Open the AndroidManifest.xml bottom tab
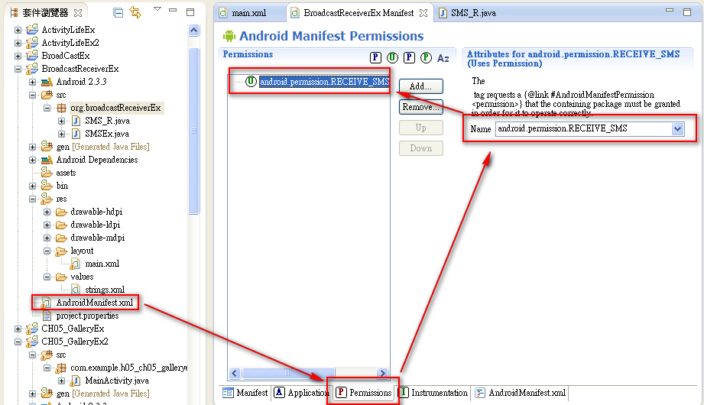 [521, 393]
